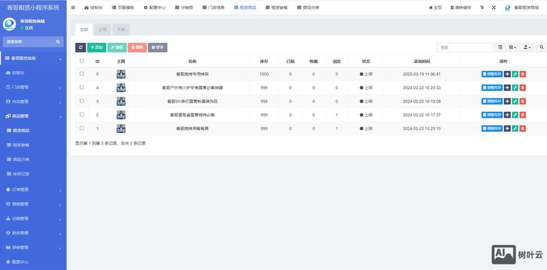
Task: Click the 春哥租赁商城 user avatar in top bar
Action: (508, 8)
